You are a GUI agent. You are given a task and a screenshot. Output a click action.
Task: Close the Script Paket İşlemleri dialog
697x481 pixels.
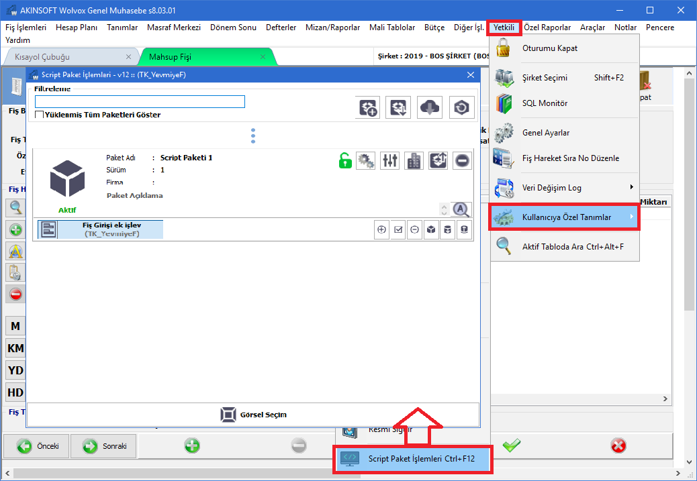pos(471,75)
